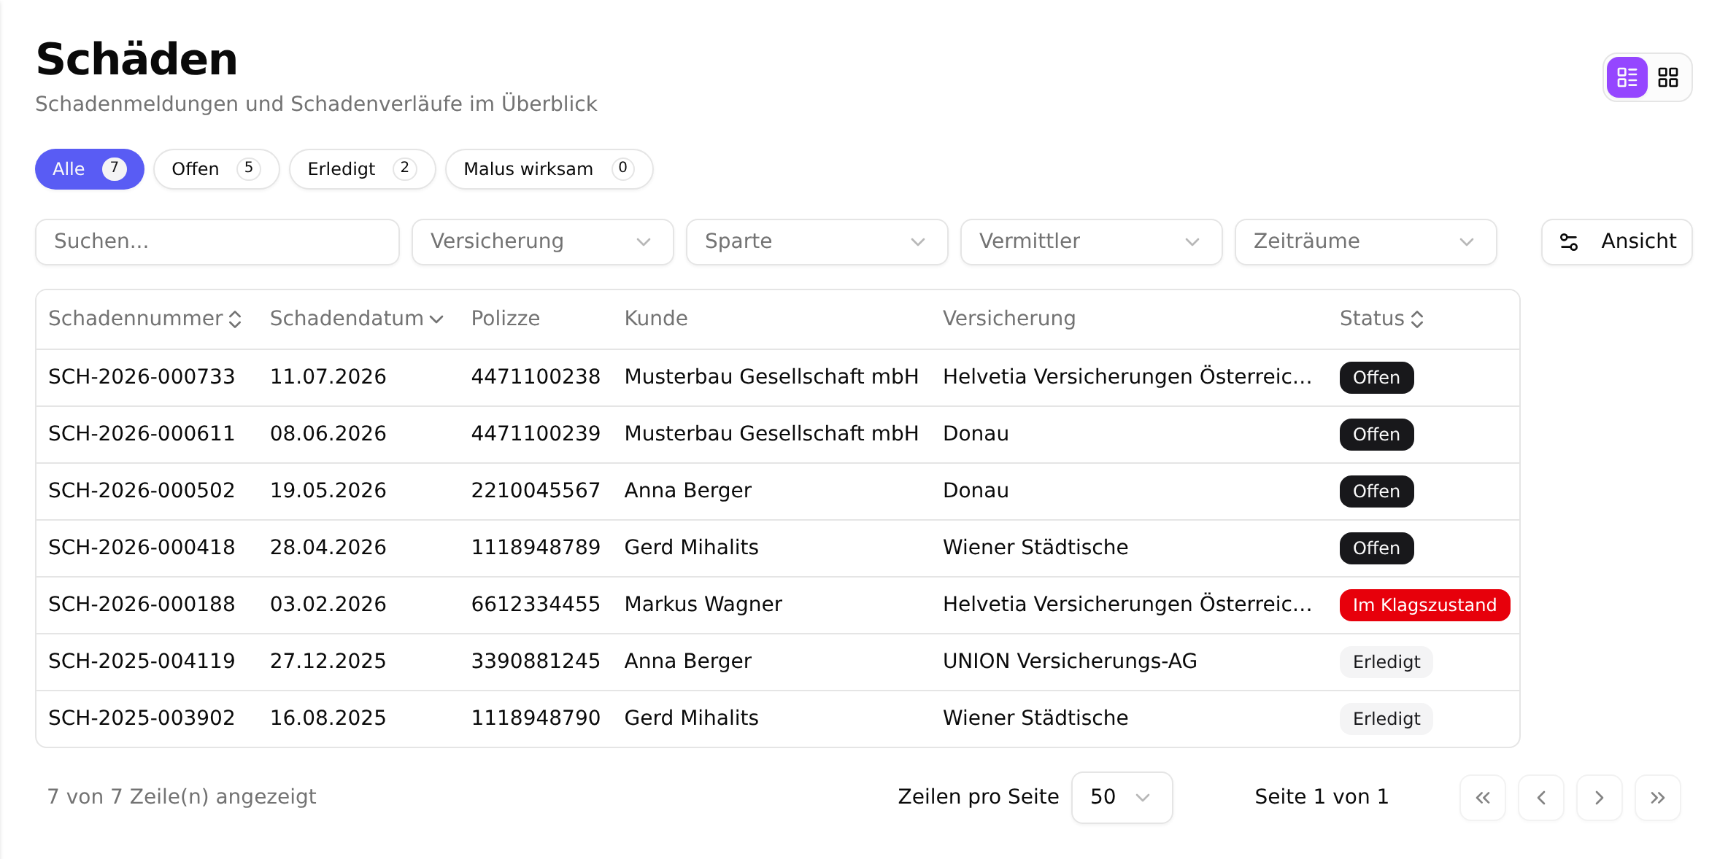
Task: Click claim SCH-2025-003902
Action: click(142, 718)
